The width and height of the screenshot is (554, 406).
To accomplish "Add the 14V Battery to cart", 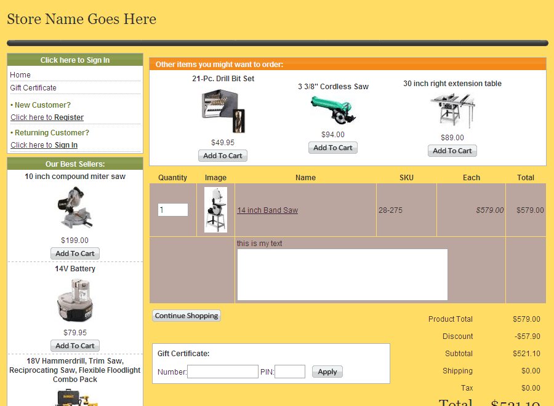I will [x=75, y=346].
